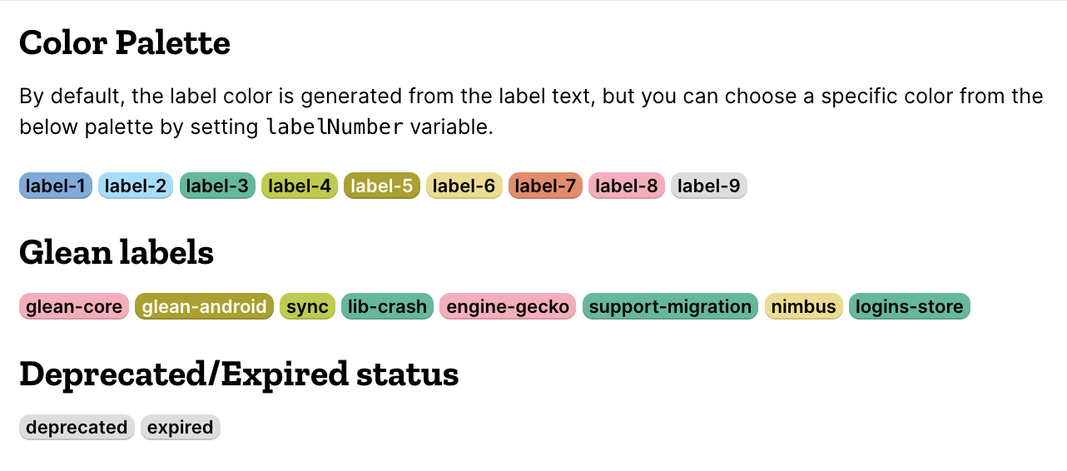Click the olive label-5 badge

point(382,186)
